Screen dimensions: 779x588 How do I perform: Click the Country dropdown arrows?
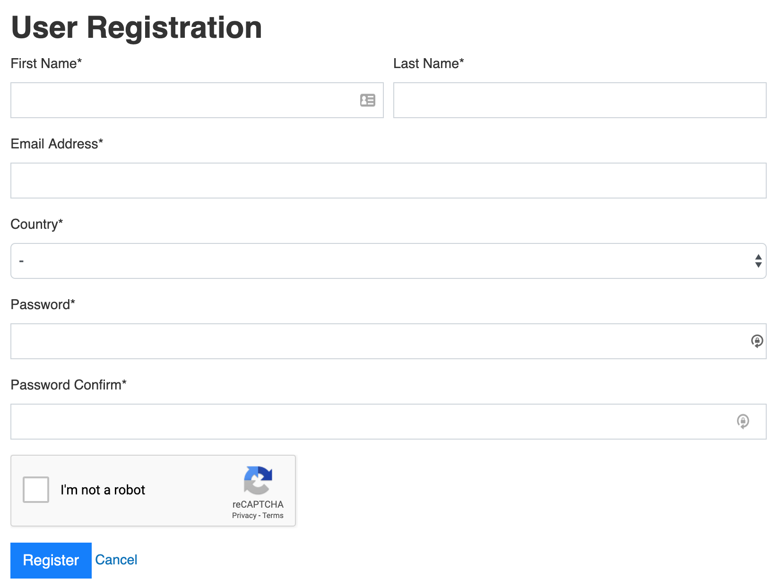click(758, 261)
